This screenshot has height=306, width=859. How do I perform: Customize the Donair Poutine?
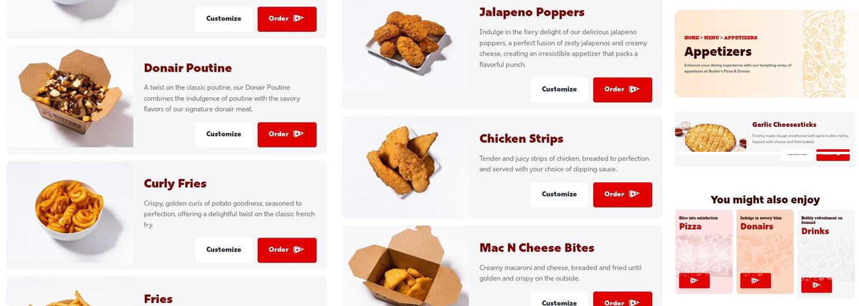pyautogui.click(x=223, y=135)
